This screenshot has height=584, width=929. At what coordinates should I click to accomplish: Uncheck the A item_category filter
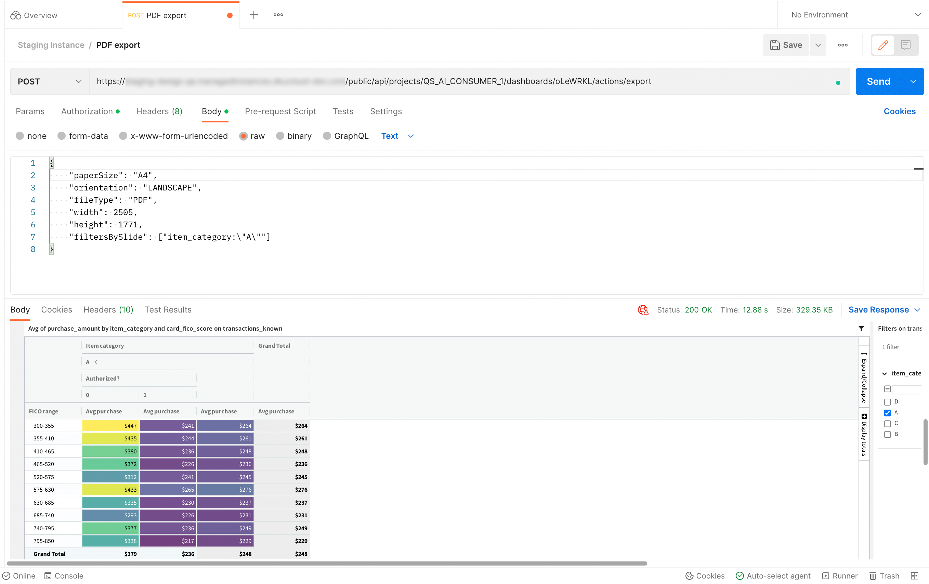tap(888, 412)
